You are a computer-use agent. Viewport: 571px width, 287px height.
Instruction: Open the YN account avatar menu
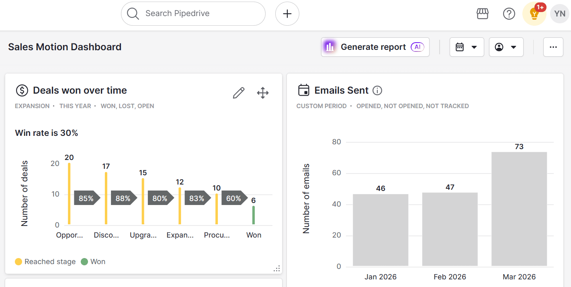click(x=560, y=14)
